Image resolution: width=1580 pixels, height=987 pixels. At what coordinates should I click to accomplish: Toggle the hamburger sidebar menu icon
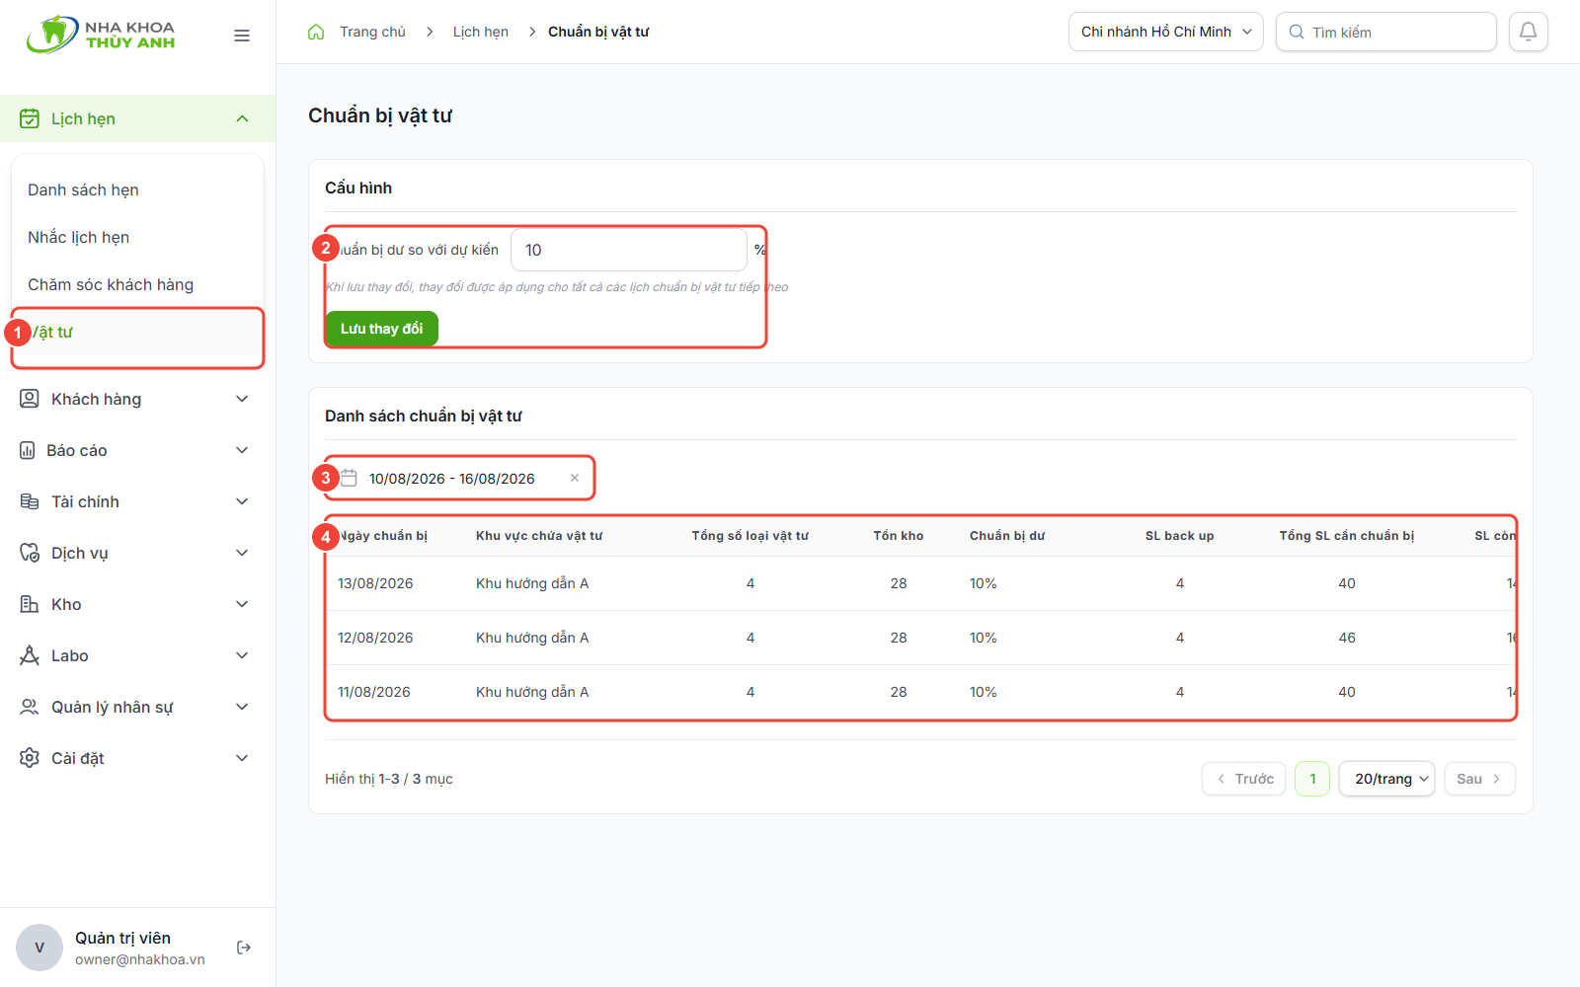coord(242,36)
